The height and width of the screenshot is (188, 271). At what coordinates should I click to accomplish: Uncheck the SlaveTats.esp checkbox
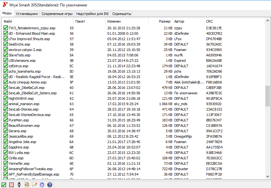click(x=6, y=55)
